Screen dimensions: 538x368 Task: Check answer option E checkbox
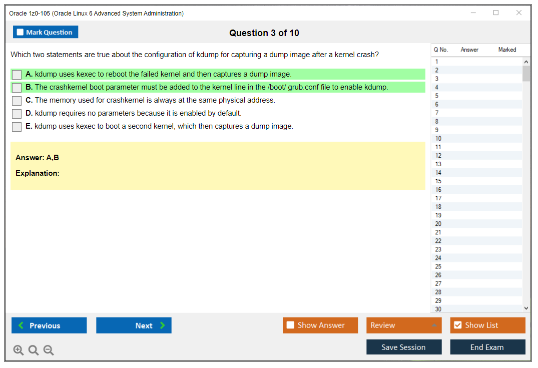click(16, 126)
